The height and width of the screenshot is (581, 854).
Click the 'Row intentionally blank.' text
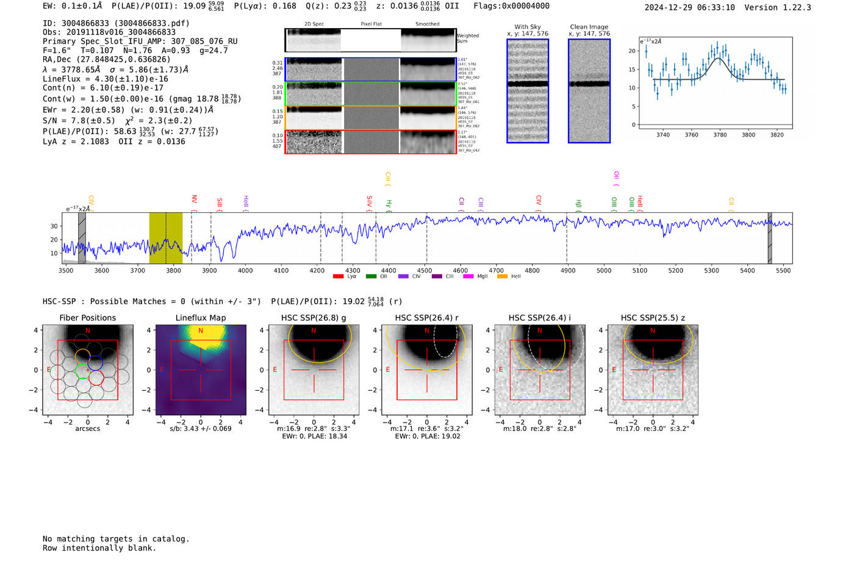(99, 548)
